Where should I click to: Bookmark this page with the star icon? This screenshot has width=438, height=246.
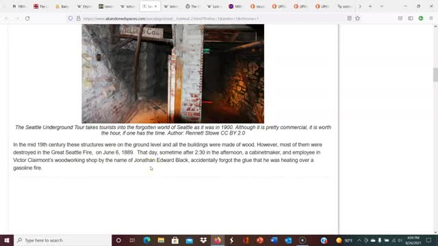(x=357, y=18)
